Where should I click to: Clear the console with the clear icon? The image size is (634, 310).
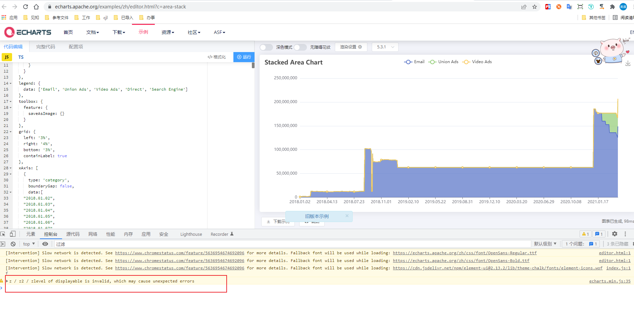pyautogui.click(x=13, y=243)
